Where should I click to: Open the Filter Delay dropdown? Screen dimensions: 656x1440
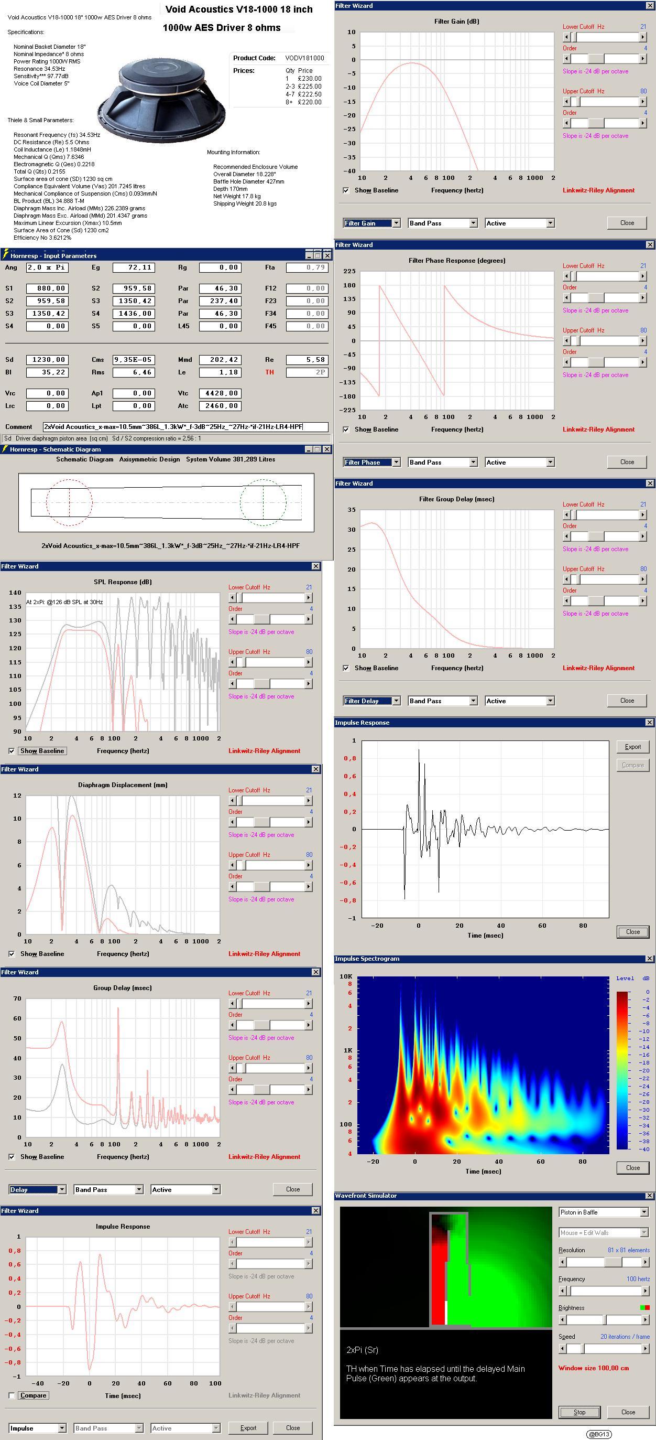coord(372,701)
